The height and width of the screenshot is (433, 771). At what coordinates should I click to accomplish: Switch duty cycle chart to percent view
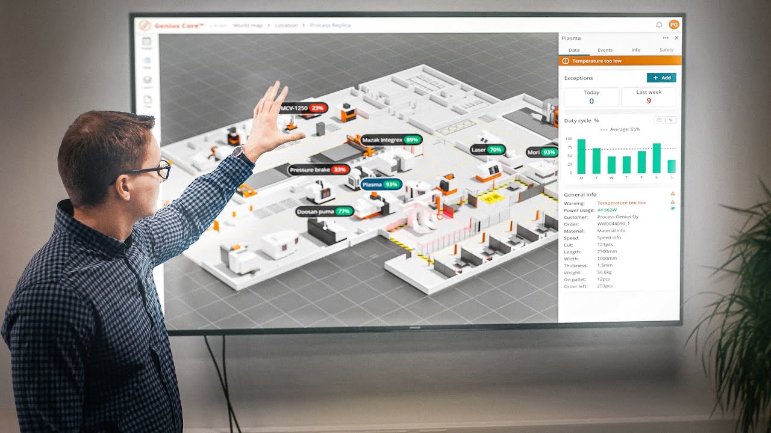(670, 120)
